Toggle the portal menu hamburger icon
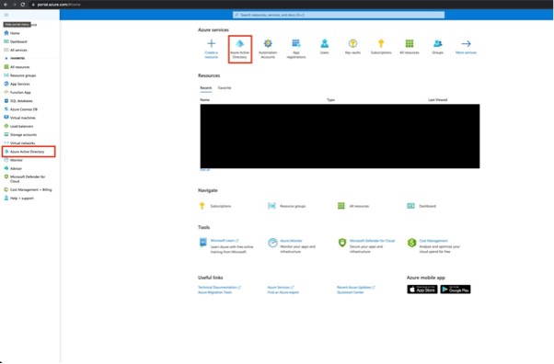The height and width of the screenshot is (364, 554). (6, 15)
